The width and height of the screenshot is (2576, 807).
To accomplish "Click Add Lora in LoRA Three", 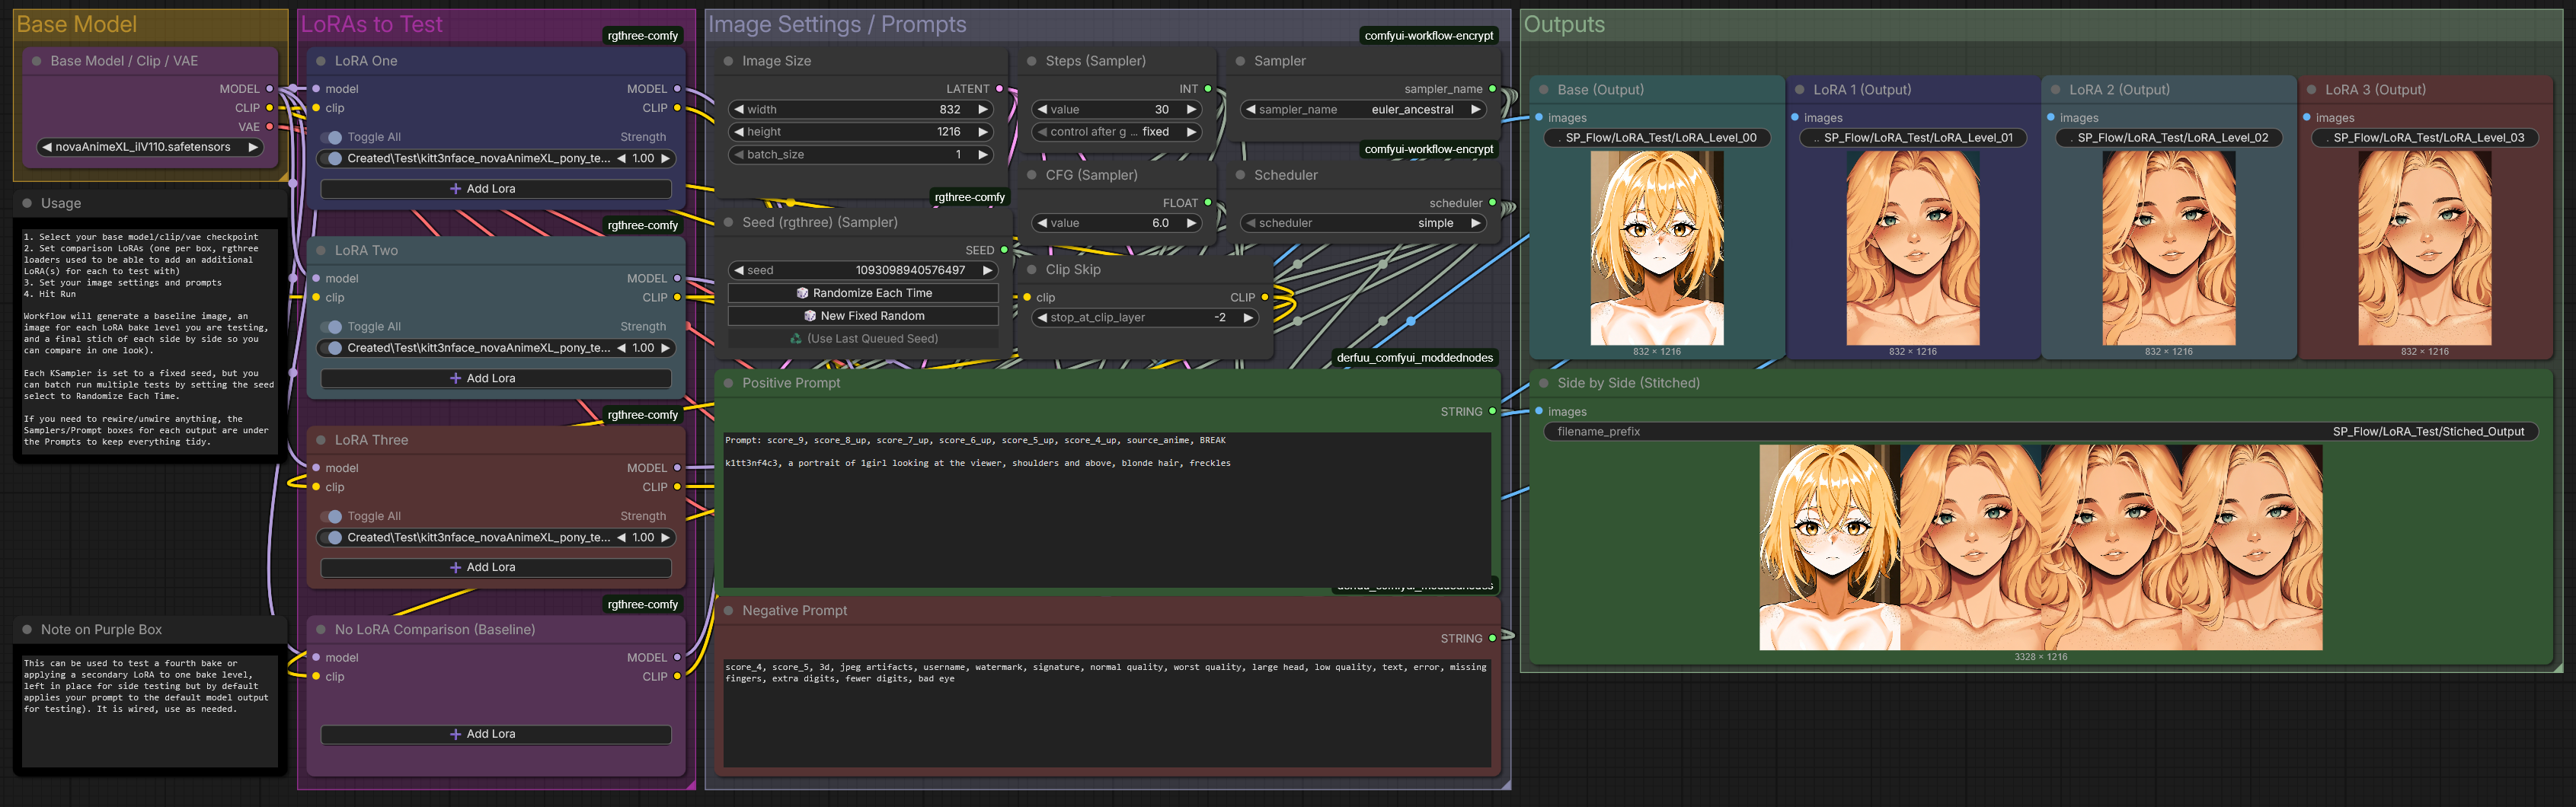I will pyautogui.click(x=496, y=567).
